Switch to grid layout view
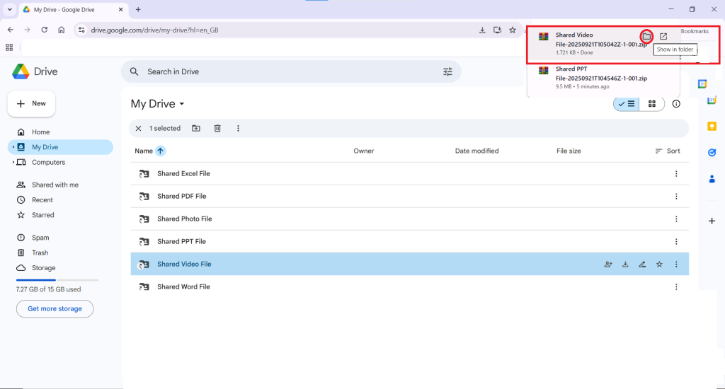The image size is (725, 389). 652,104
